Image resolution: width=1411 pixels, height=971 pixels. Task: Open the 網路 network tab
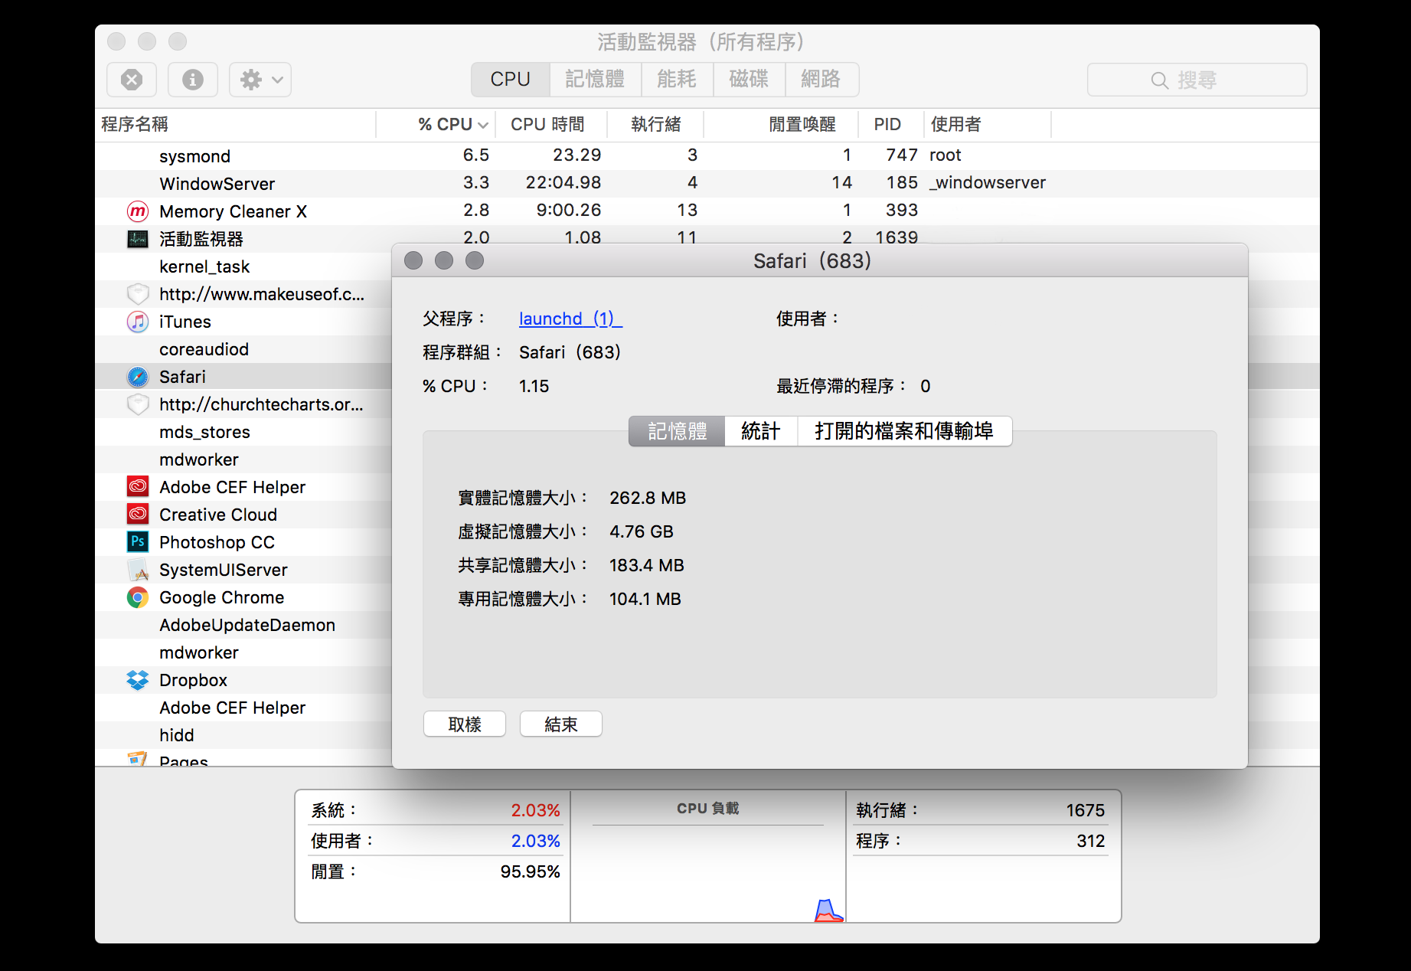click(820, 80)
